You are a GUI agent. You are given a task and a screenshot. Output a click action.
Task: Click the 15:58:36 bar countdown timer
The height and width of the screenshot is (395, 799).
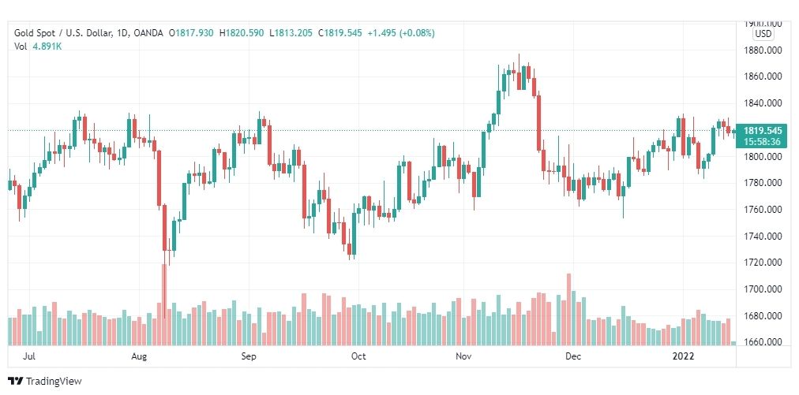(763, 141)
